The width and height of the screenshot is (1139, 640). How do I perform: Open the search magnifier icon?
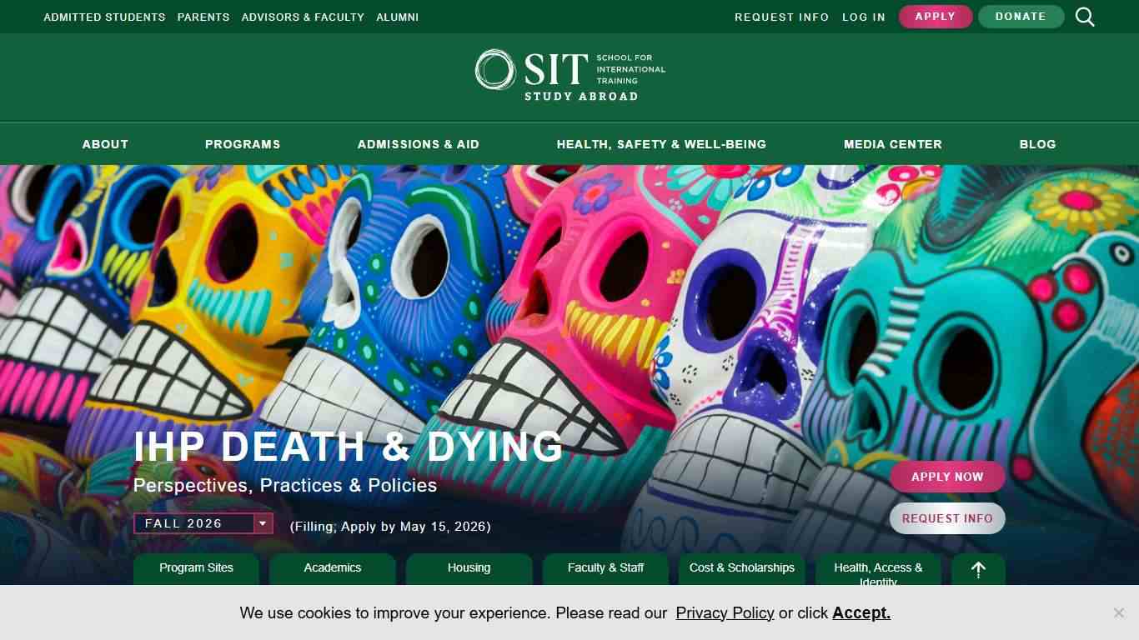(1085, 17)
